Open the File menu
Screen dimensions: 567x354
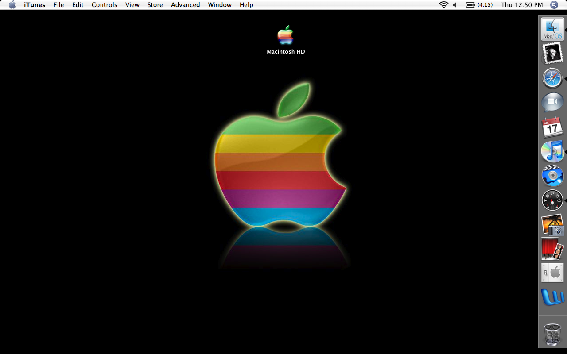tap(58, 5)
